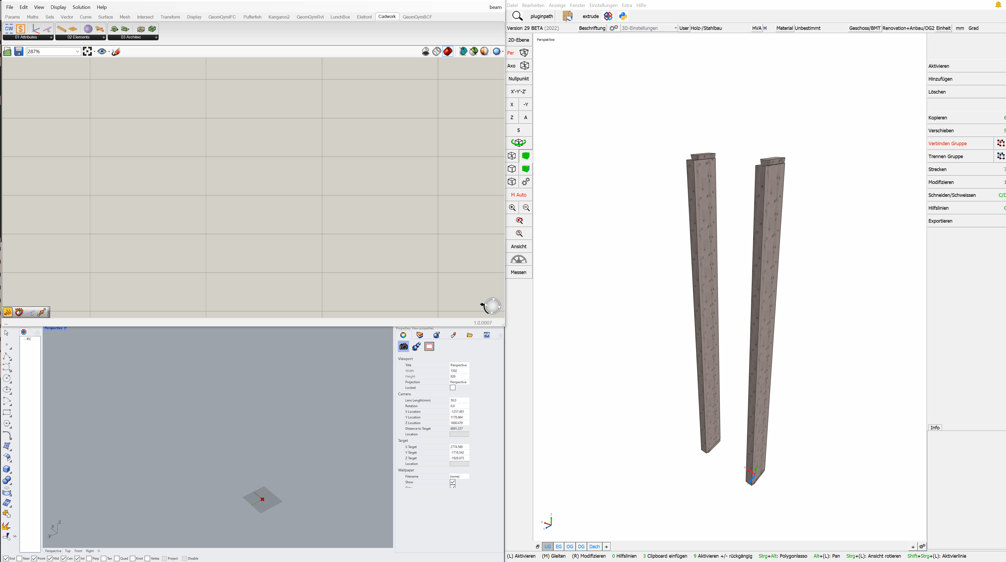Screen dimensions: 1006x562
Task: Open cadwork Einstellungen menu
Action: pyautogui.click(x=603, y=5)
